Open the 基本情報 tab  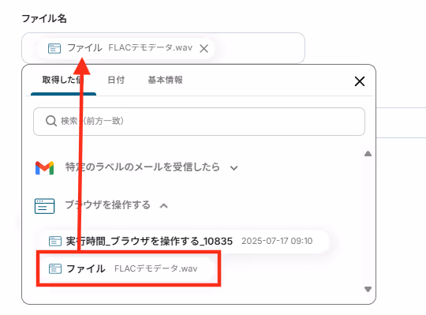click(165, 80)
